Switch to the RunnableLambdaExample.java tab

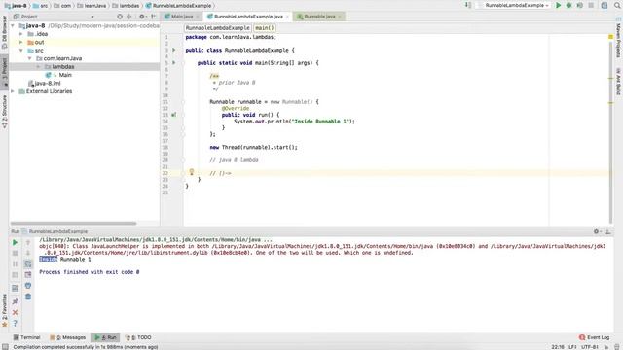248,17
